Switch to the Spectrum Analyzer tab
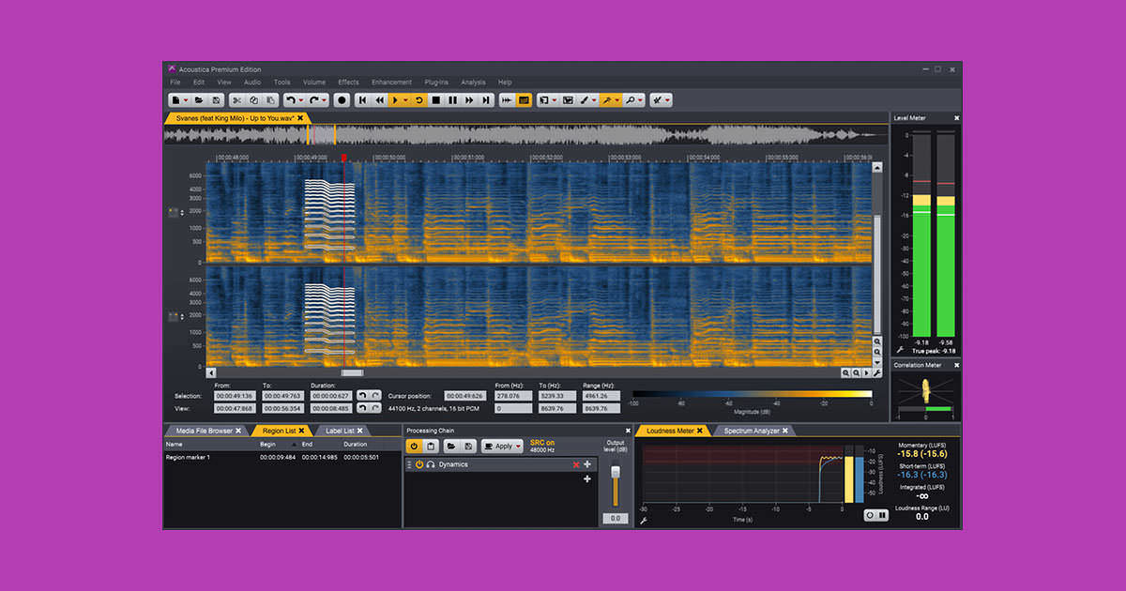Screen dimensions: 1126x591 pos(756,431)
